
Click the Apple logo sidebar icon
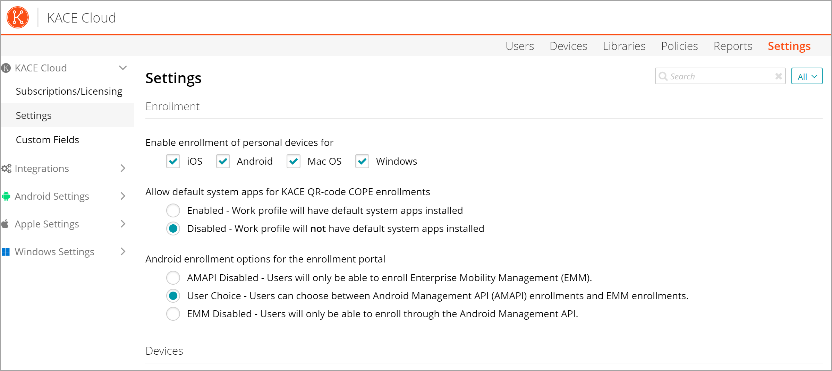pyautogui.click(x=6, y=224)
